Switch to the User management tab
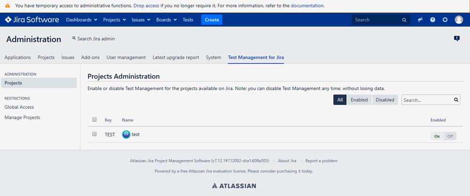 tap(126, 58)
